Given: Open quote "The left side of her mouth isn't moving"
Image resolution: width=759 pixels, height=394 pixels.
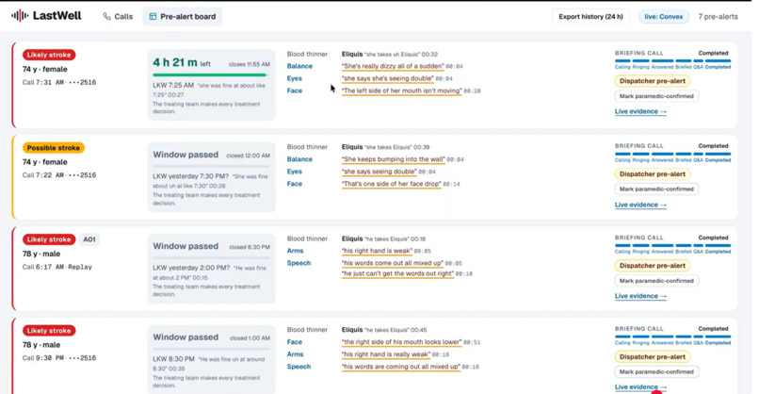Looking at the screenshot, I should (x=402, y=90).
